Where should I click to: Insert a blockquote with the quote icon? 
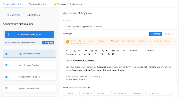point(86,51)
